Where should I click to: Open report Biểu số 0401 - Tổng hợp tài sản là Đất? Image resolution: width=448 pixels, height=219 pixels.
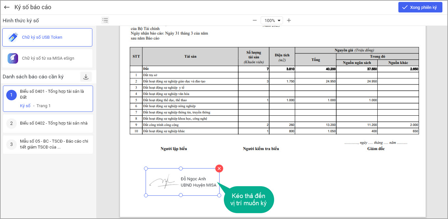click(48, 99)
